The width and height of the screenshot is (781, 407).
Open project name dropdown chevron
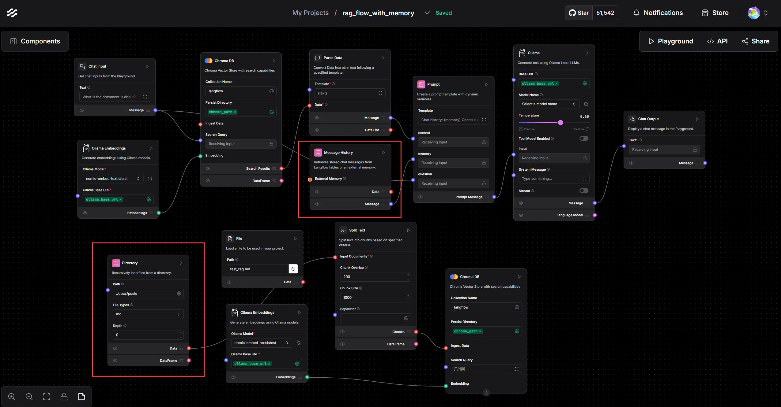point(427,13)
